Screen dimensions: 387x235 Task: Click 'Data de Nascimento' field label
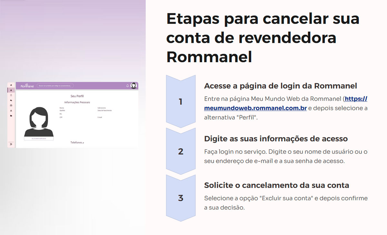point(104,111)
